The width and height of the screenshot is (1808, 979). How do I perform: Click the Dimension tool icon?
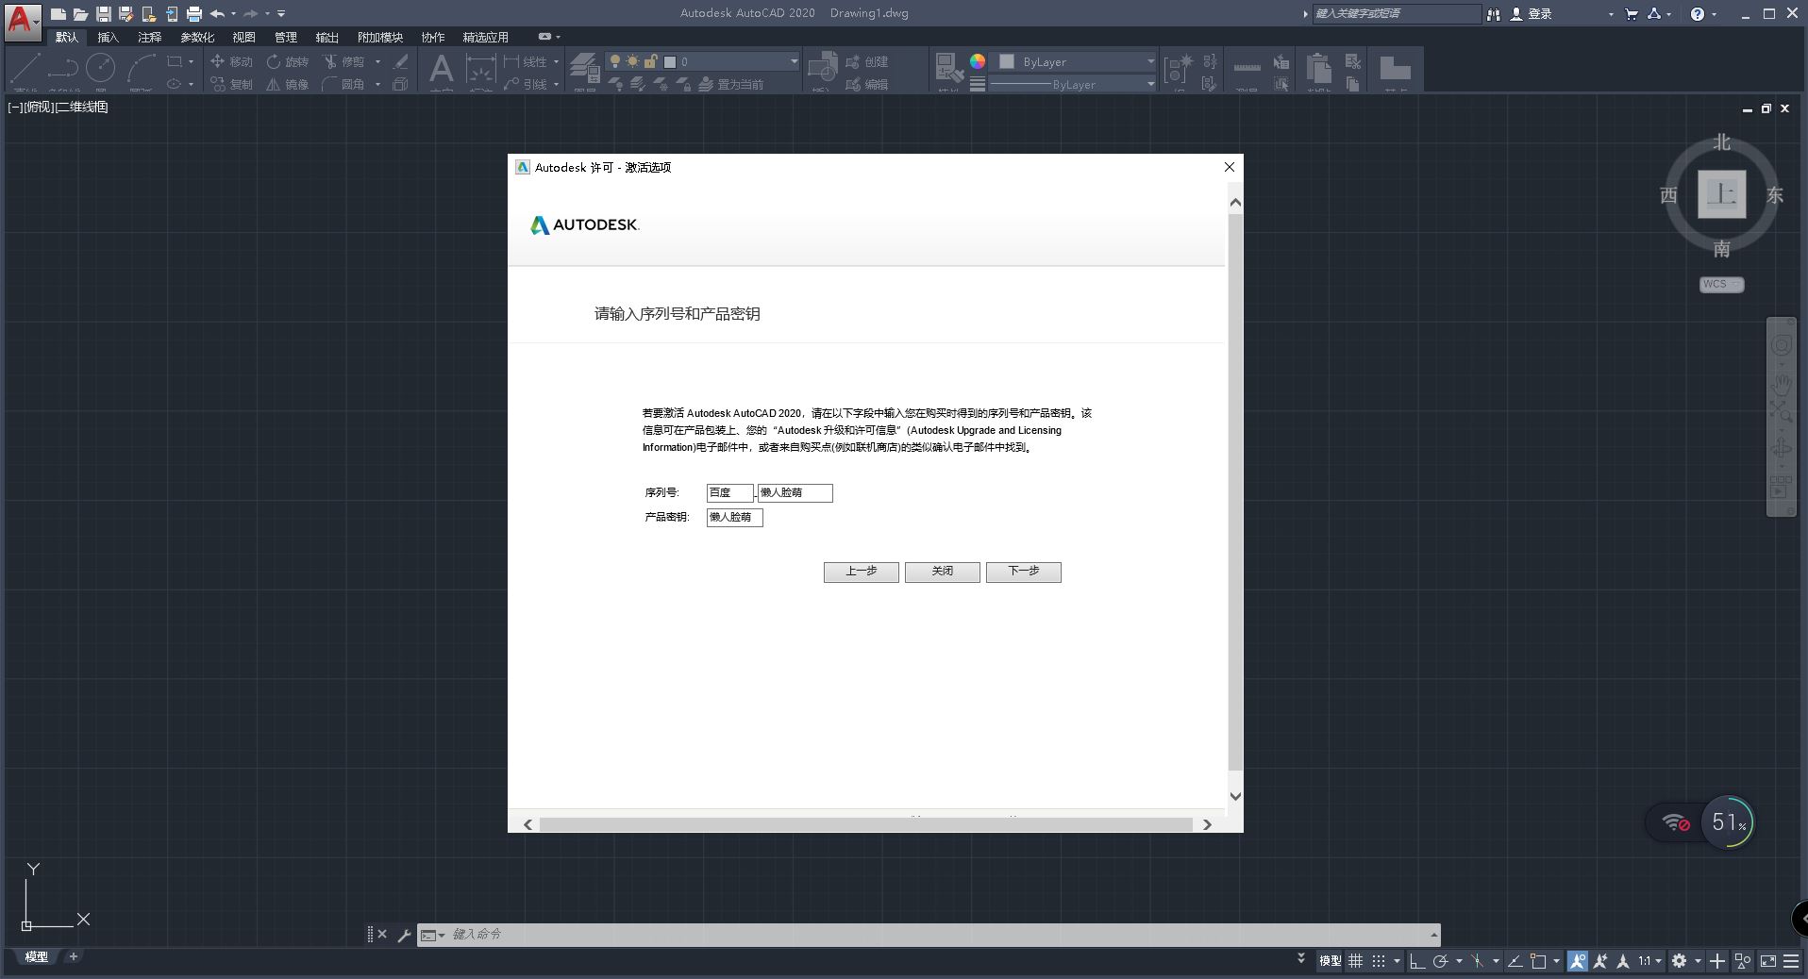click(x=480, y=68)
